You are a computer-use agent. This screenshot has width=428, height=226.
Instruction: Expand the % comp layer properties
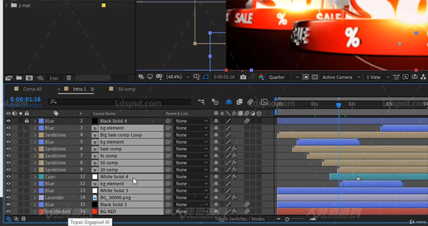pyautogui.click(x=35, y=156)
